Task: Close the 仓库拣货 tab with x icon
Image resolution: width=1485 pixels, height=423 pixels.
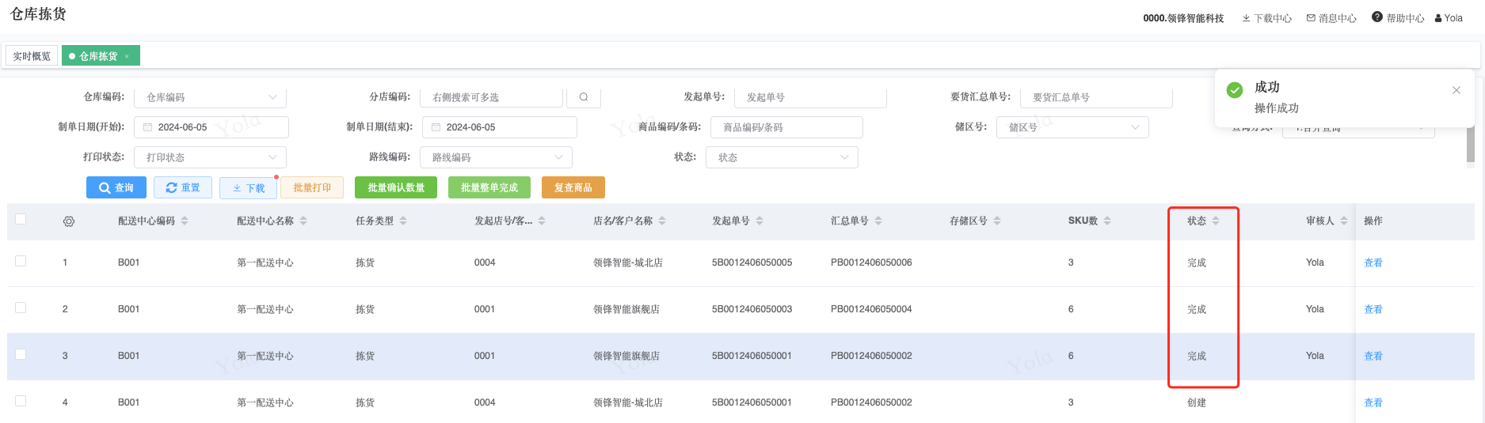Action: coord(127,56)
